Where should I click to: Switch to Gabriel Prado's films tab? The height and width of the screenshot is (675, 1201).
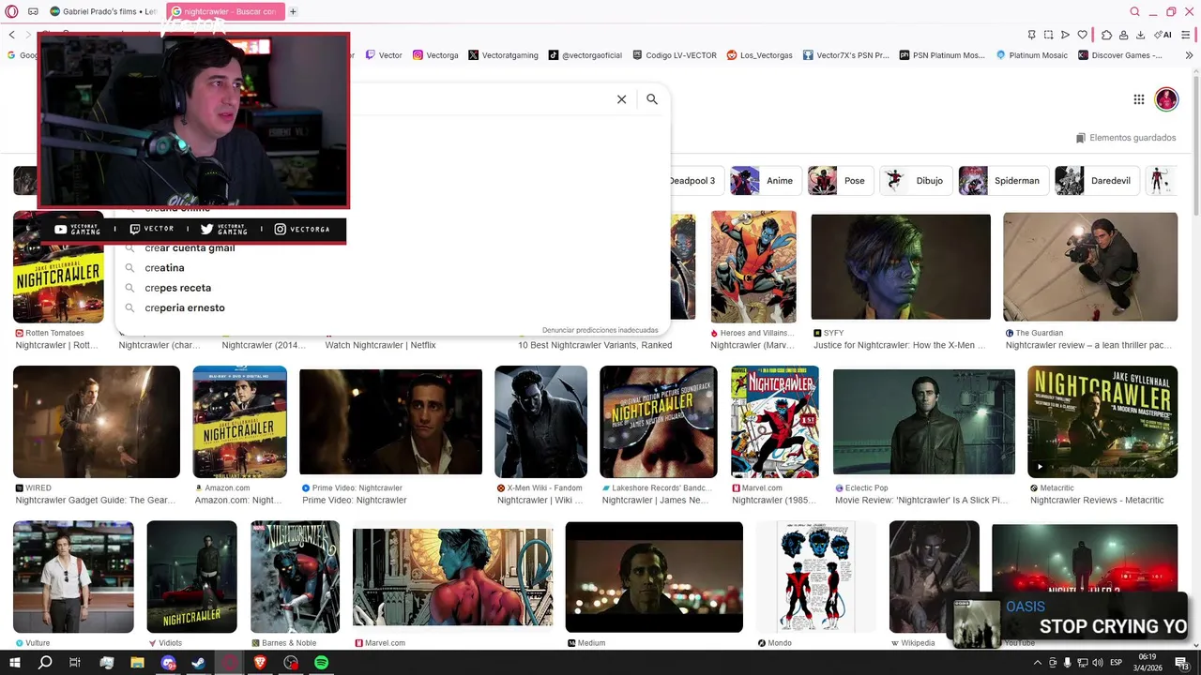(x=104, y=11)
